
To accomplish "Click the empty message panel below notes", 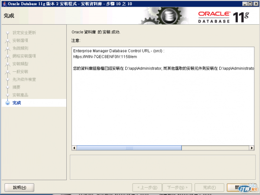I will click(x=162, y=167).
